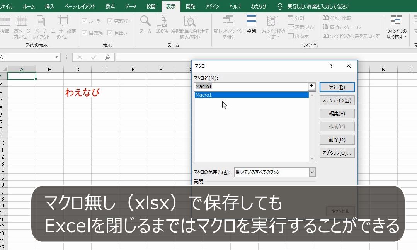Click the Step Into (ステップイン) button

tap(337, 100)
